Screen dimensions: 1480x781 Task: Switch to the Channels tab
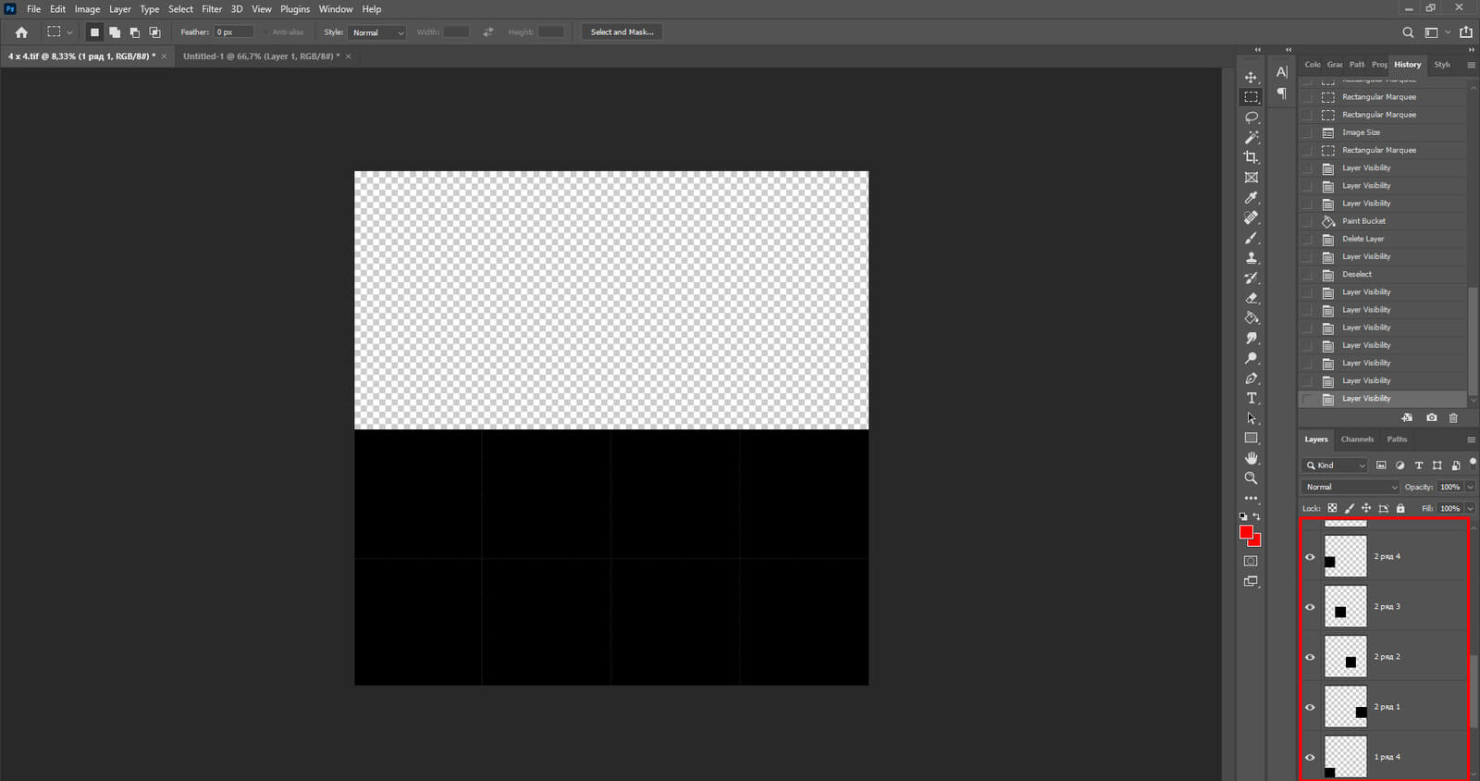coord(1357,440)
